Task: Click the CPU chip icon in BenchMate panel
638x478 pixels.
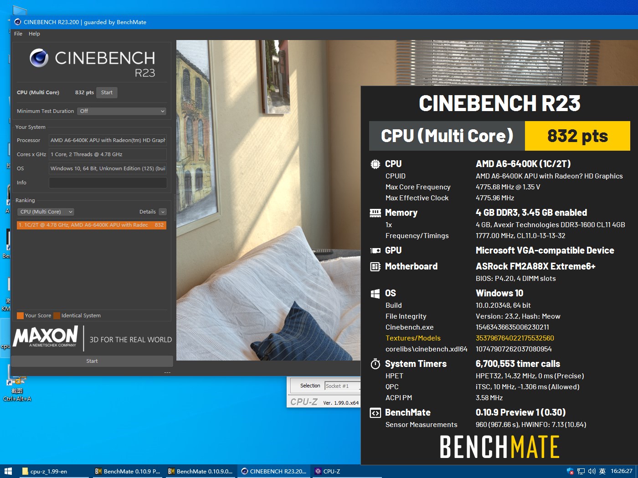Action: point(375,164)
